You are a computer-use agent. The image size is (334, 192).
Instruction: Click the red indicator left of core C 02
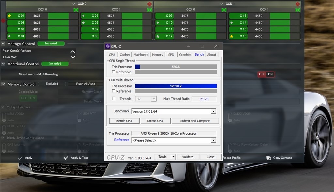(3, 21)
